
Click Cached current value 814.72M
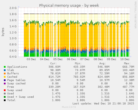tap(54, 77)
